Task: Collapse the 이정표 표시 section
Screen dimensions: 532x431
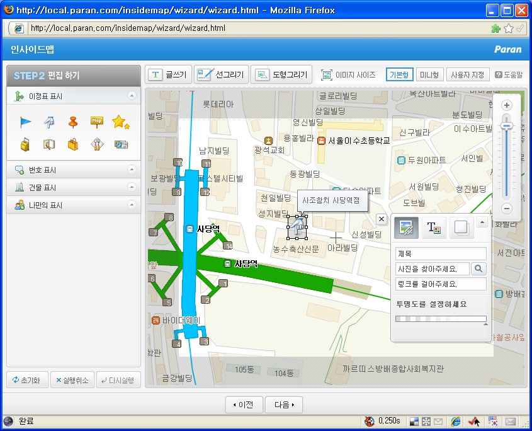Action: 132,96
